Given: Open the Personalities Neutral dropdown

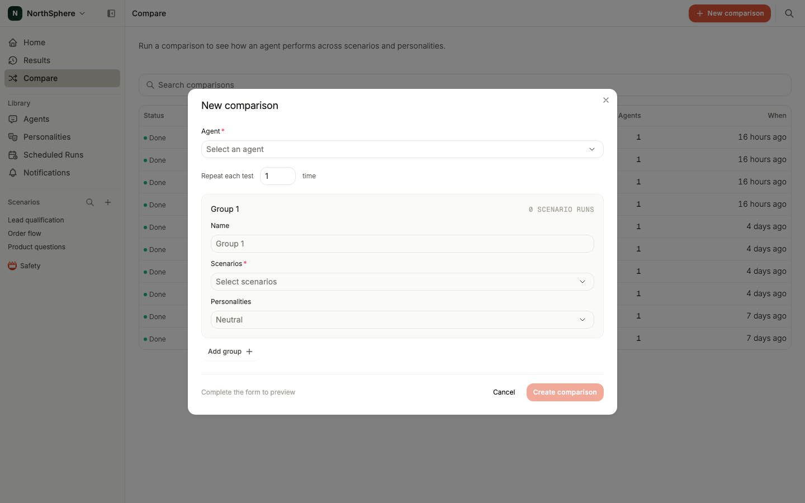Looking at the screenshot, I should coord(402,320).
